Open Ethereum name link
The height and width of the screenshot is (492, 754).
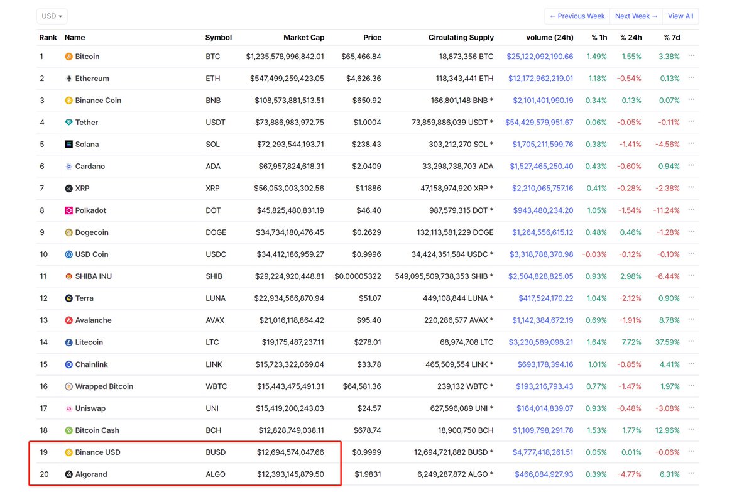(x=92, y=79)
